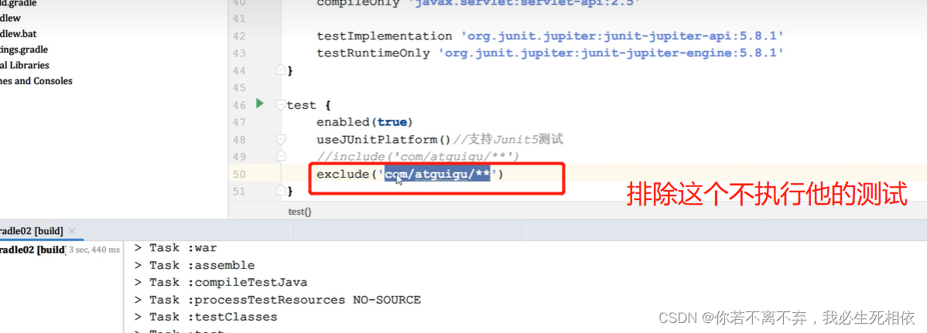Toggle fold marker on line 49 comment
The height and width of the screenshot is (333, 927).
(281, 156)
